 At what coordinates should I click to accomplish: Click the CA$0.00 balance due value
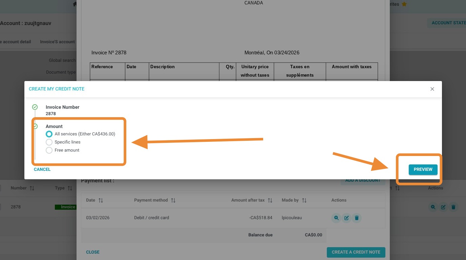pos(314,235)
